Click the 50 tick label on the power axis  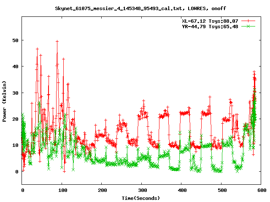16,40
